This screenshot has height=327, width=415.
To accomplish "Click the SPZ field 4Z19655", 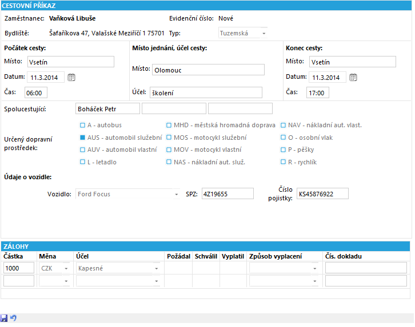I will pos(228,193).
